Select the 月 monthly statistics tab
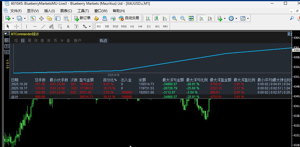The height and width of the screenshot is (147, 300). point(36,41)
